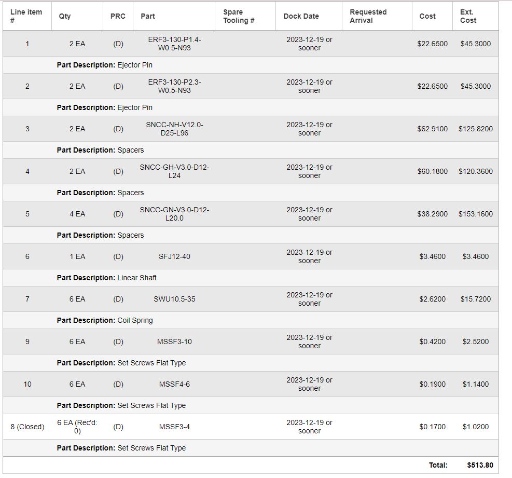Click the 8 (Closed) line item
The width and height of the screenshot is (512, 478).
[x=27, y=427]
